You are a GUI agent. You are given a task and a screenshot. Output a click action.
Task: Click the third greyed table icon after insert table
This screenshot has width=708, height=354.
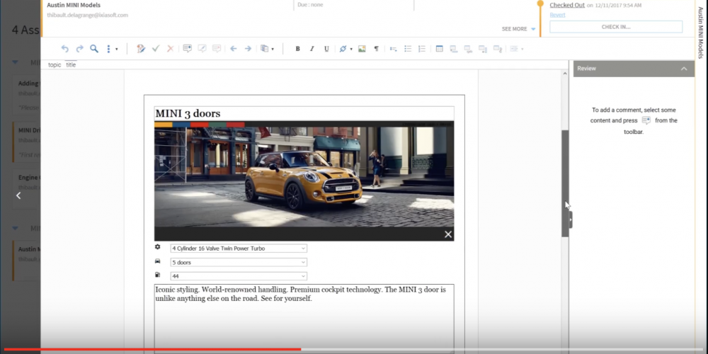483,49
